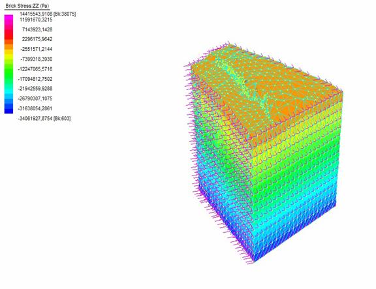Select legend value 7143923,1428
This screenshot has width=376, height=289.
tap(37, 29)
